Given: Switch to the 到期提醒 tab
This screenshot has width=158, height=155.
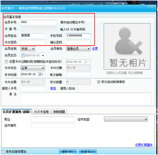Looking at the screenshot, I should pos(59,112).
